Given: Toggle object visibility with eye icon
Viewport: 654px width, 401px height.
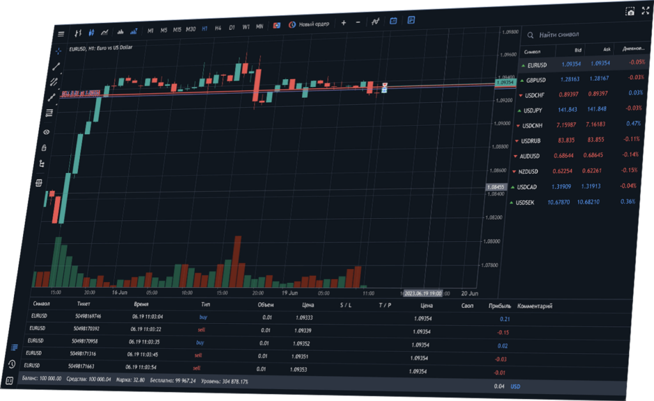Looking at the screenshot, I should [46, 132].
